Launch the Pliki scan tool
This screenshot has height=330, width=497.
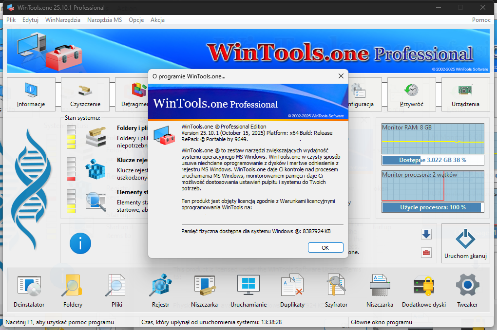click(116, 291)
